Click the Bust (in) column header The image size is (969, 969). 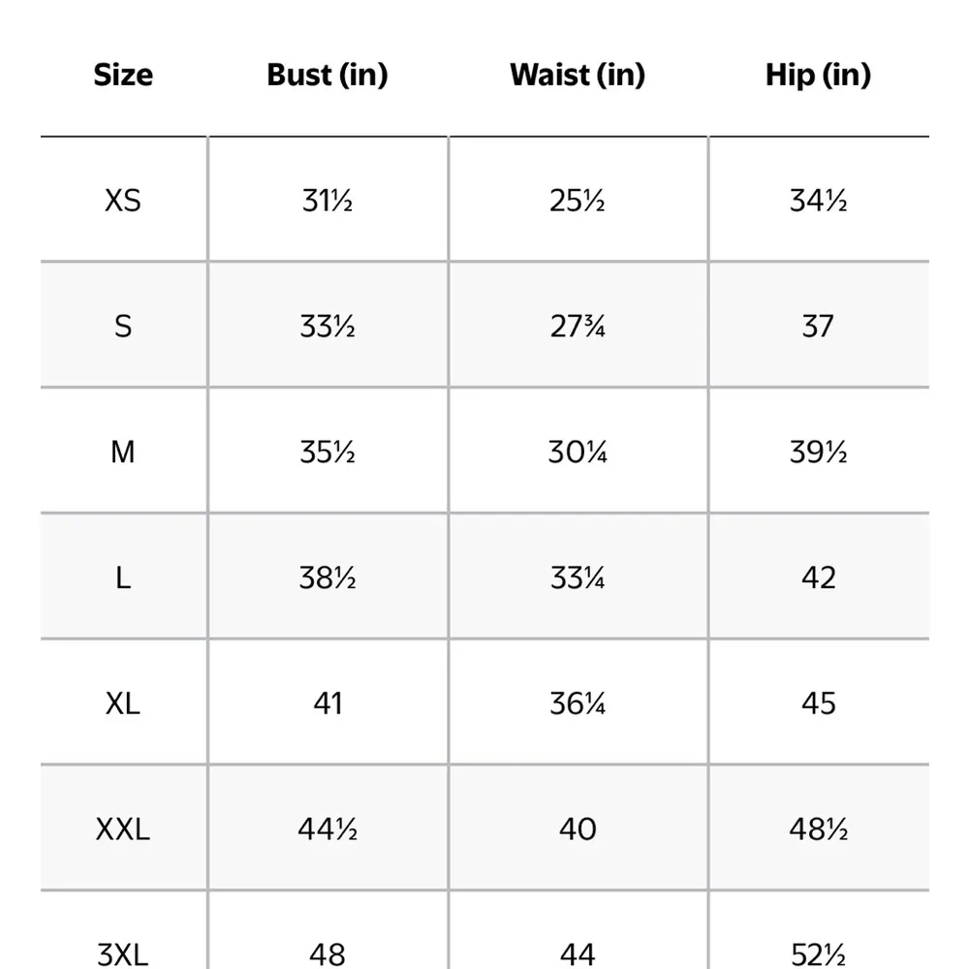click(x=328, y=76)
